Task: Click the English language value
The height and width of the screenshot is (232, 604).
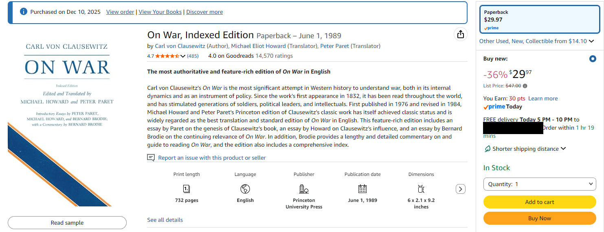Action: pos(245,200)
